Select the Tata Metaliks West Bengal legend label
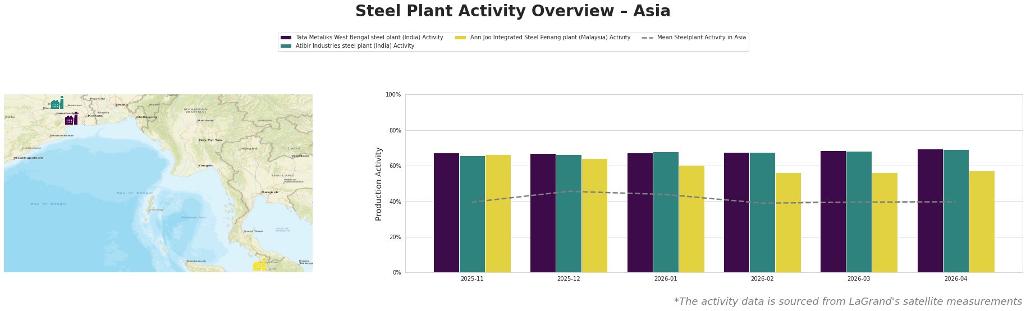The height and width of the screenshot is (311, 1026). (369, 38)
